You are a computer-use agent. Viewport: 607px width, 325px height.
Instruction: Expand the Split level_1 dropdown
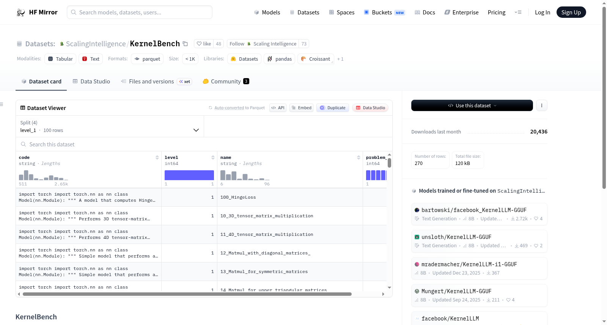point(110,126)
